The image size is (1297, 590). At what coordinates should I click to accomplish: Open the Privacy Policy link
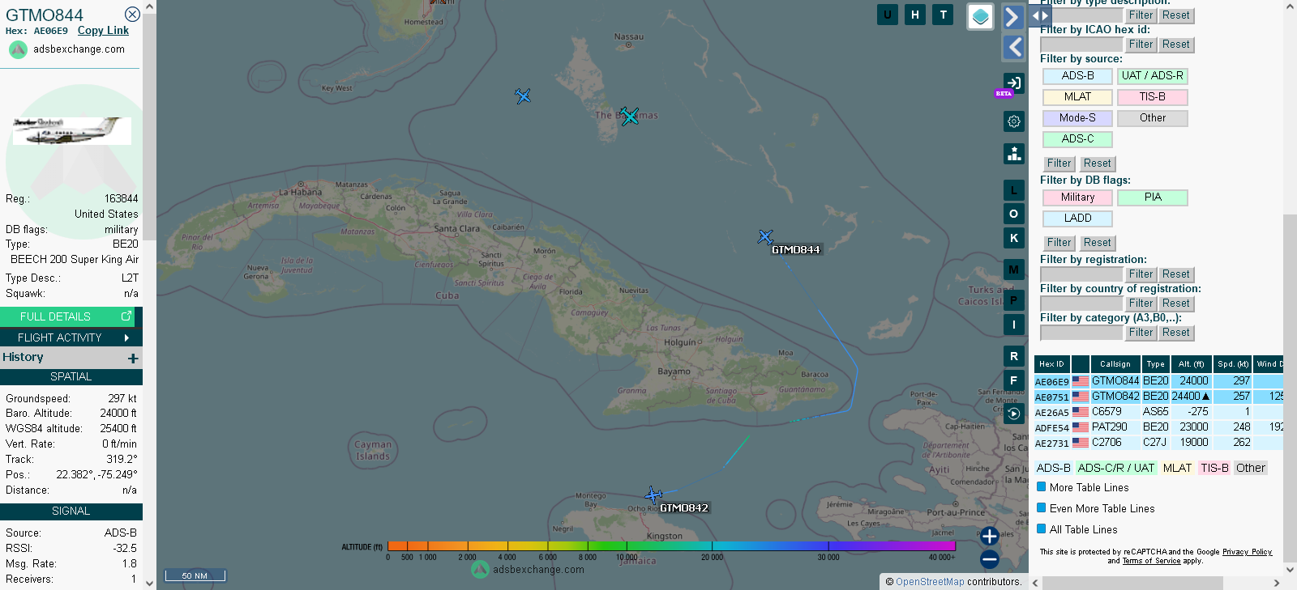[x=1247, y=552]
